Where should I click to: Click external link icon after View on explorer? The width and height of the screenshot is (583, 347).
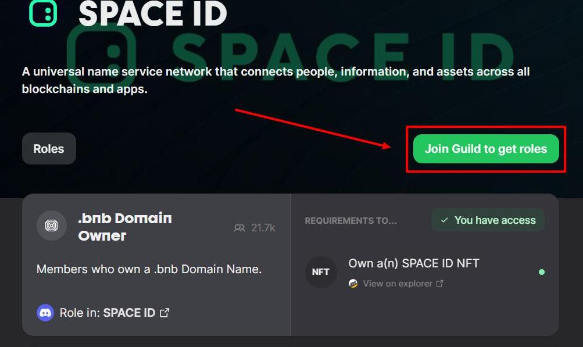(x=440, y=284)
